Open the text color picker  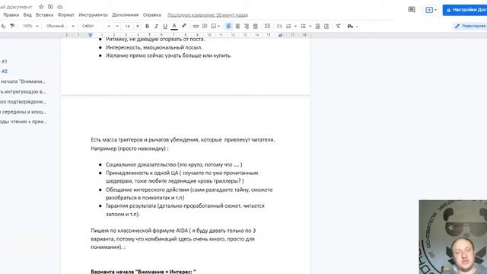coord(174,26)
